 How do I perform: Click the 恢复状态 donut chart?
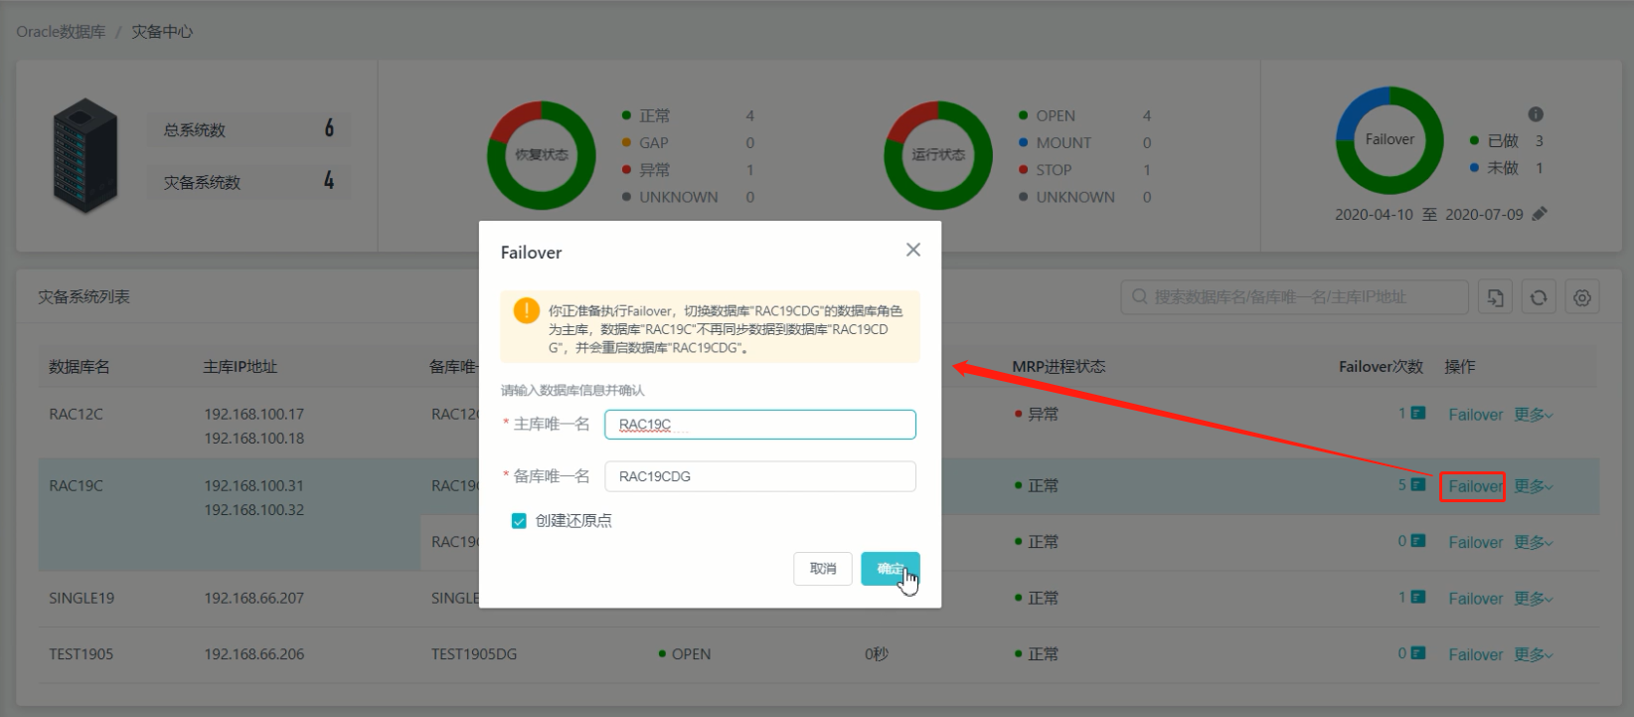542,155
